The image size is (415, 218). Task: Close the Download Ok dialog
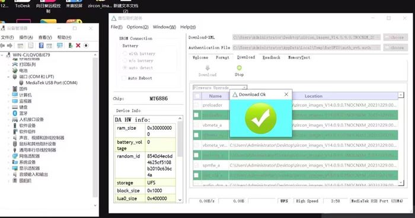286,94
